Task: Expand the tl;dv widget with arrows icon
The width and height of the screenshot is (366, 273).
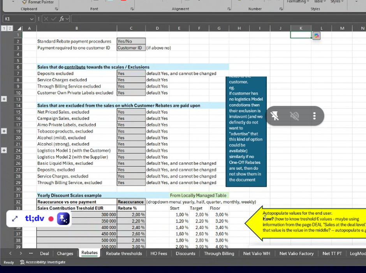Action: tap(15, 219)
